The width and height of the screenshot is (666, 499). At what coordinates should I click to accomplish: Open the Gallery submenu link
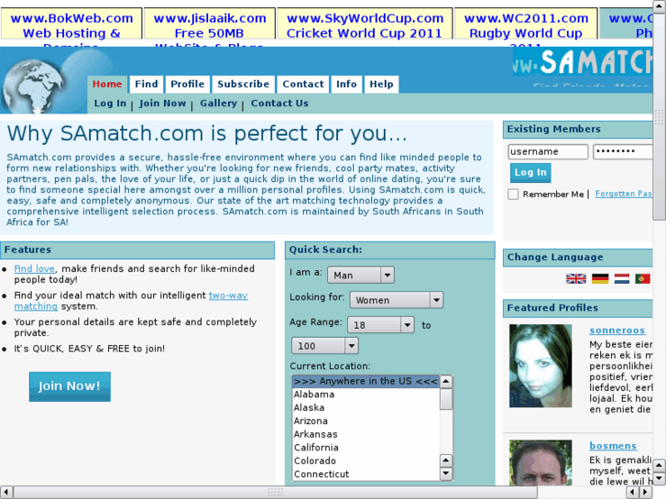(x=218, y=103)
